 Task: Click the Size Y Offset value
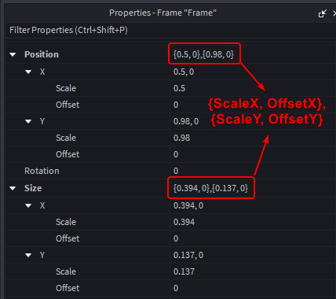click(176, 288)
